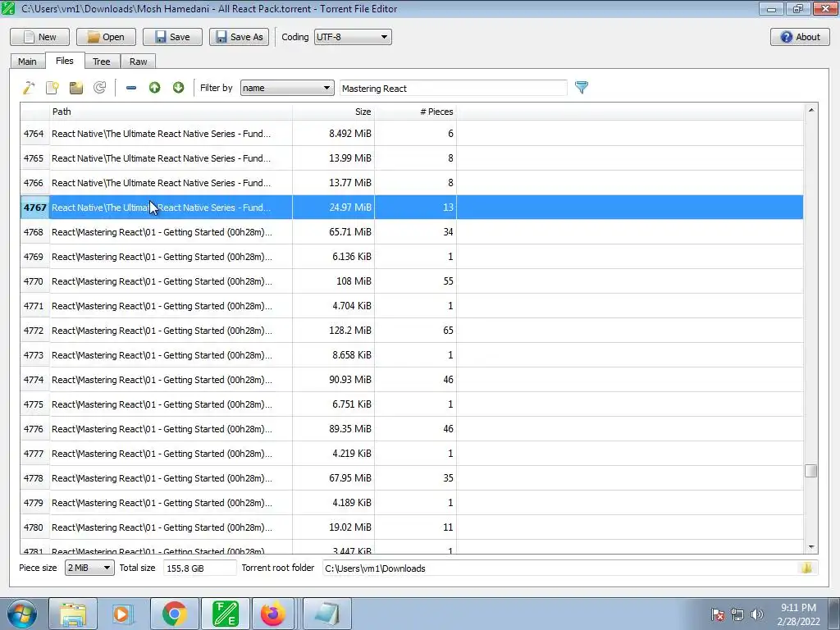Click the grey reload arrow icon
The height and width of the screenshot is (630, 840).
pyautogui.click(x=99, y=88)
